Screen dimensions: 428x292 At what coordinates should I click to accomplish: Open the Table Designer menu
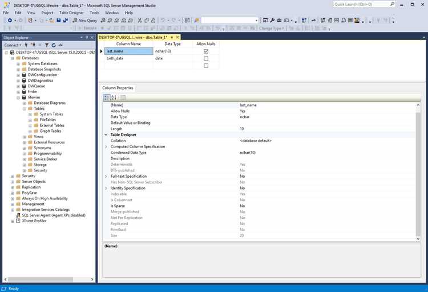[71, 13]
